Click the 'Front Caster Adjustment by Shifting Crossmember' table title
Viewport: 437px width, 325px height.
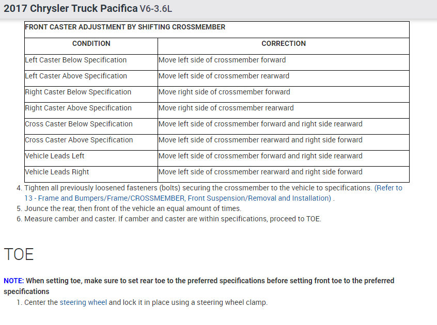(125, 27)
